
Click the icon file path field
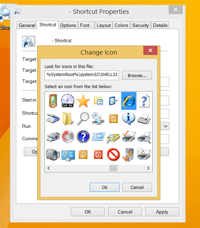pyautogui.click(x=82, y=75)
